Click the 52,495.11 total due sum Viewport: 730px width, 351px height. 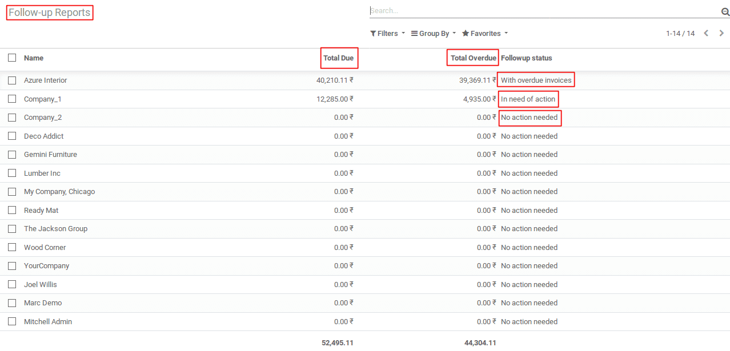(338, 343)
